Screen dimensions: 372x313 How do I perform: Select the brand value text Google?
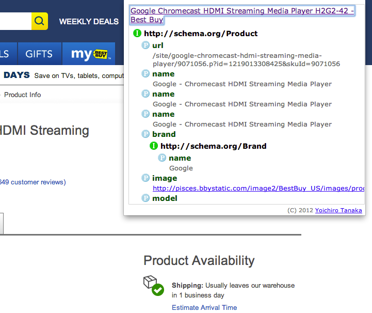(x=181, y=168)
